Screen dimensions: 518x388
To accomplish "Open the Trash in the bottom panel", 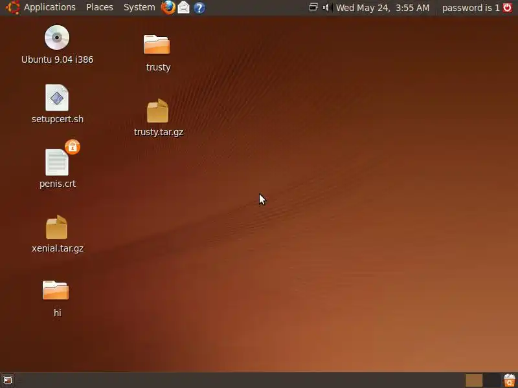I will (510, 380).
